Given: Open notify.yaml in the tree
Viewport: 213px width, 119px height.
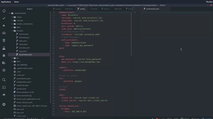Looking at the screenshot, I should tap(23, 44).
